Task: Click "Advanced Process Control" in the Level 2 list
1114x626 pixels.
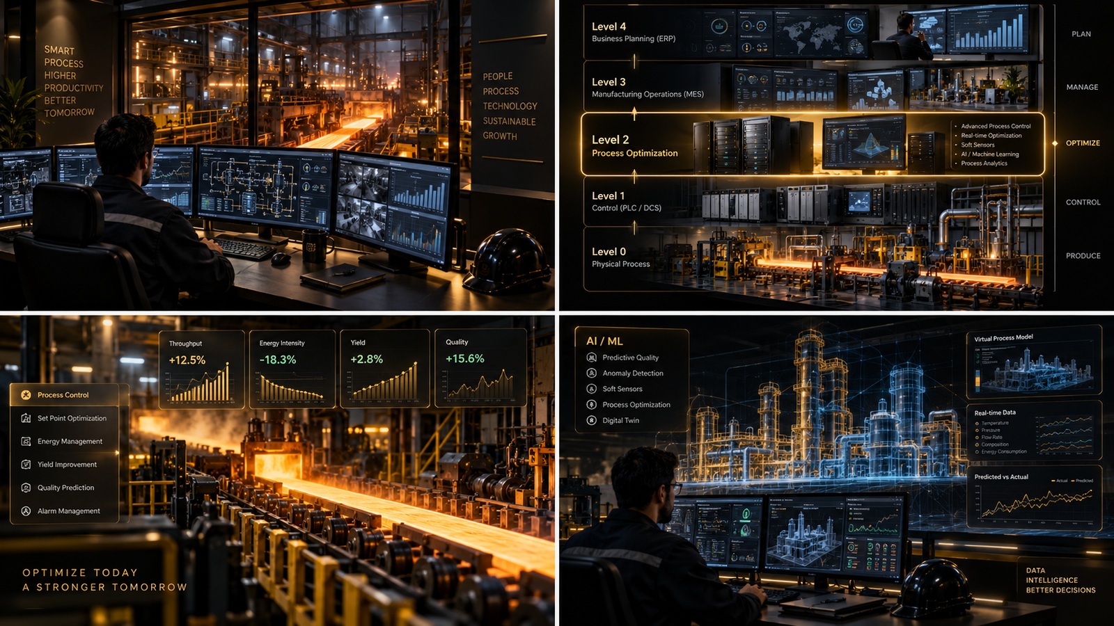Action: pos(996,127)
